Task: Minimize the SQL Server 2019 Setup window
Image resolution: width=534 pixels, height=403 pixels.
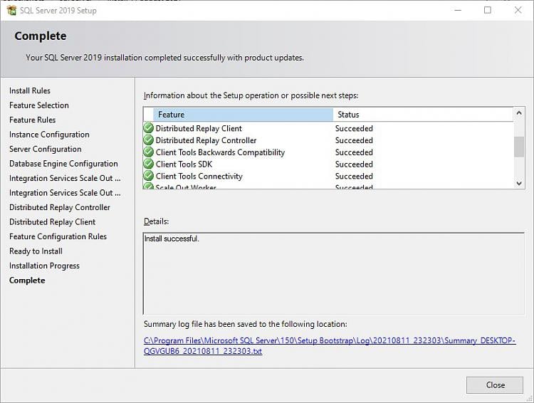Action: pos(458,10)
